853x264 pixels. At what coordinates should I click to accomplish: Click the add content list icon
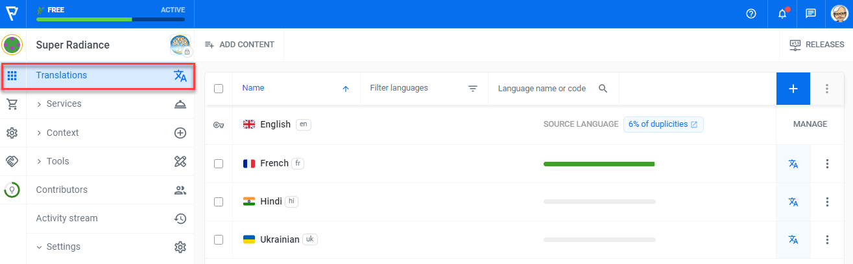209,45
